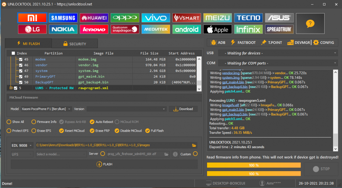The image size is (342, 188).
Task: Choose the Samsung brand tile
Action: [x=63, y=18]
